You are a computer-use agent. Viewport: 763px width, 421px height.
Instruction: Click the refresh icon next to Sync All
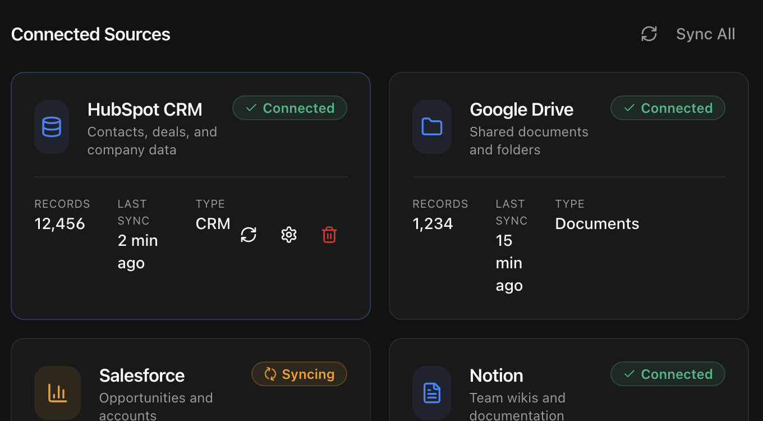coord(649,34)
